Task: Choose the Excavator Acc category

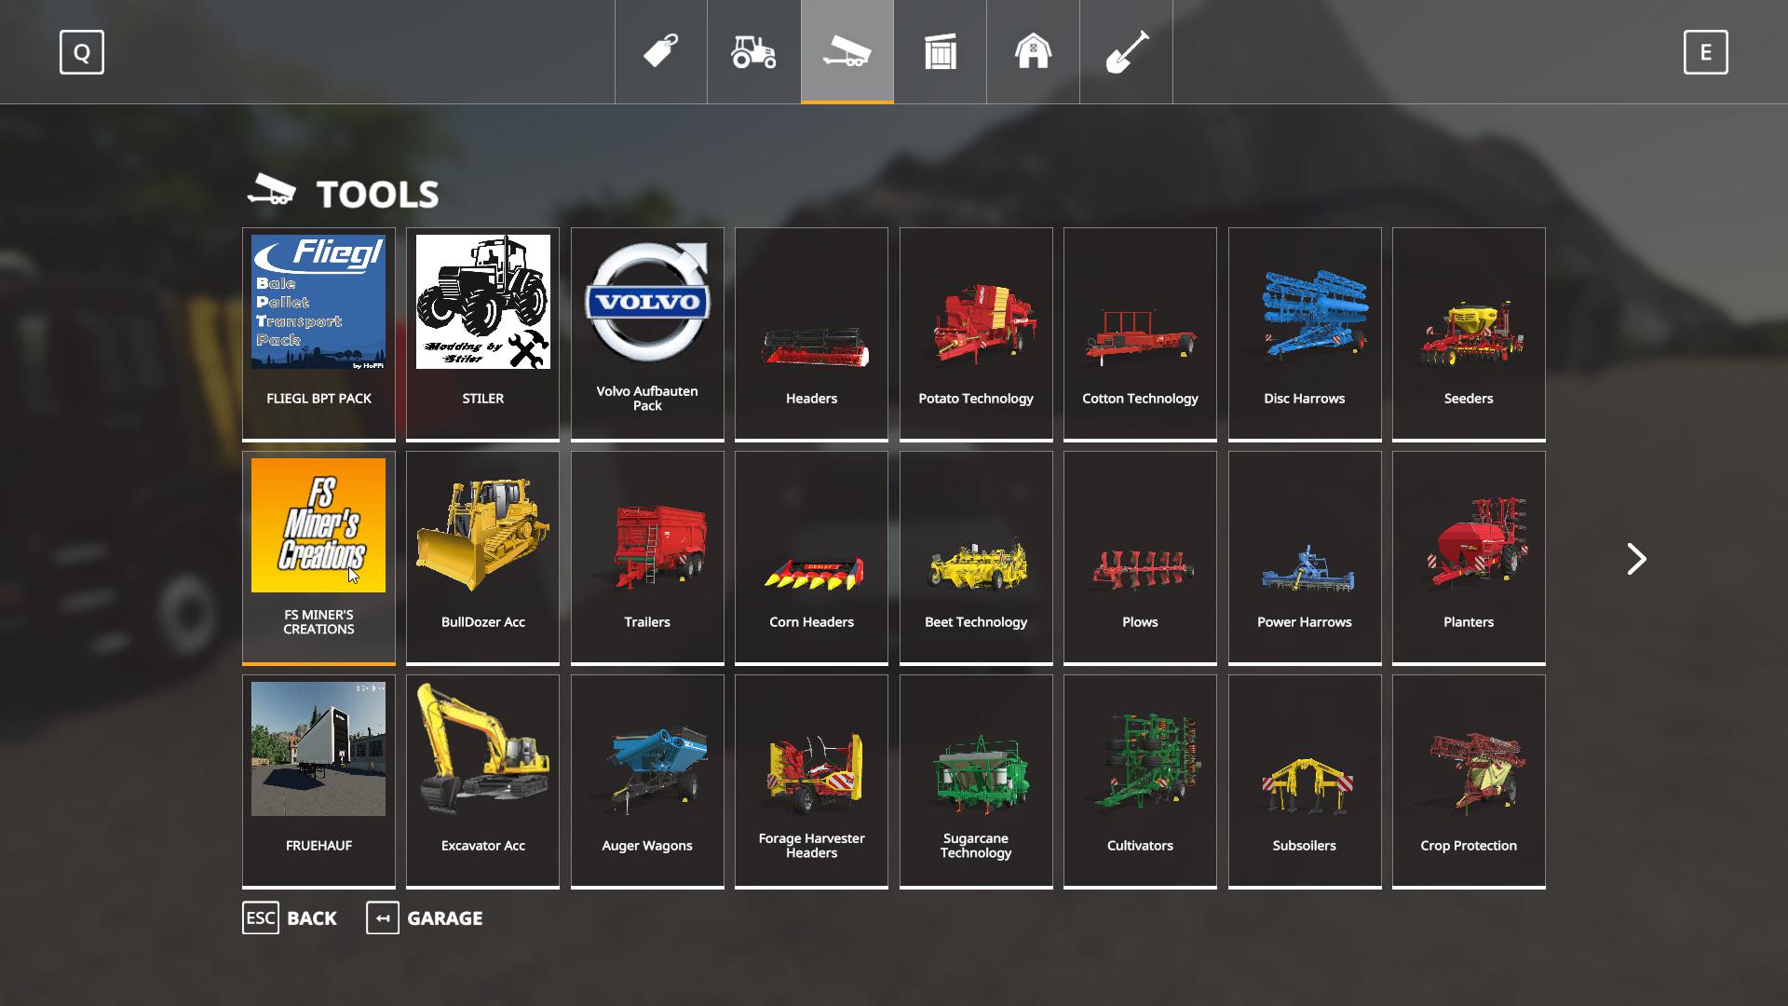Action: tap(482, 780)
